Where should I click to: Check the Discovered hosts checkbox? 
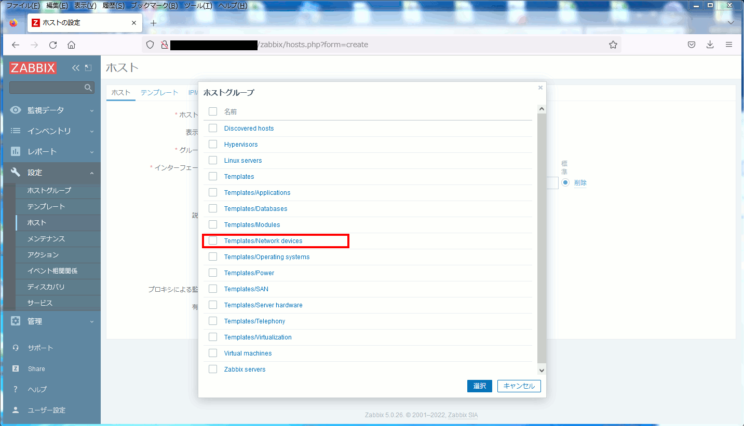coord(213,128)
